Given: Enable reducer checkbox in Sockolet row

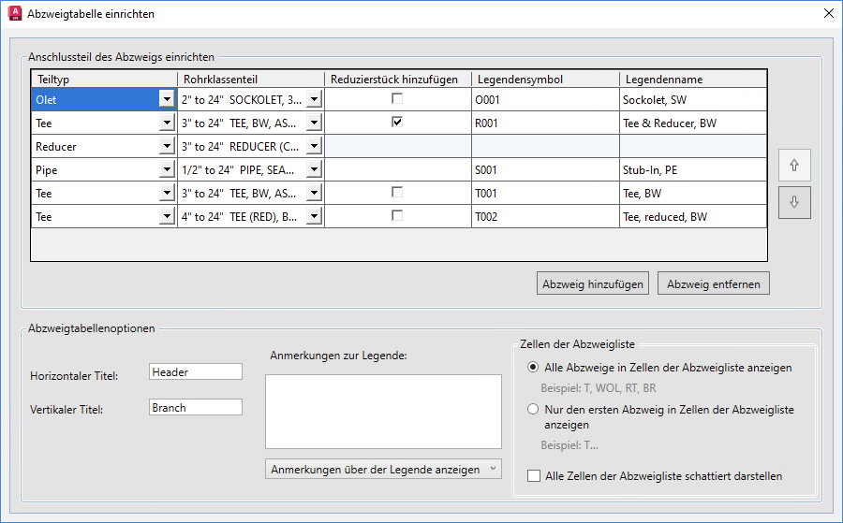Looking at the screenshot, I should point(397,98).
